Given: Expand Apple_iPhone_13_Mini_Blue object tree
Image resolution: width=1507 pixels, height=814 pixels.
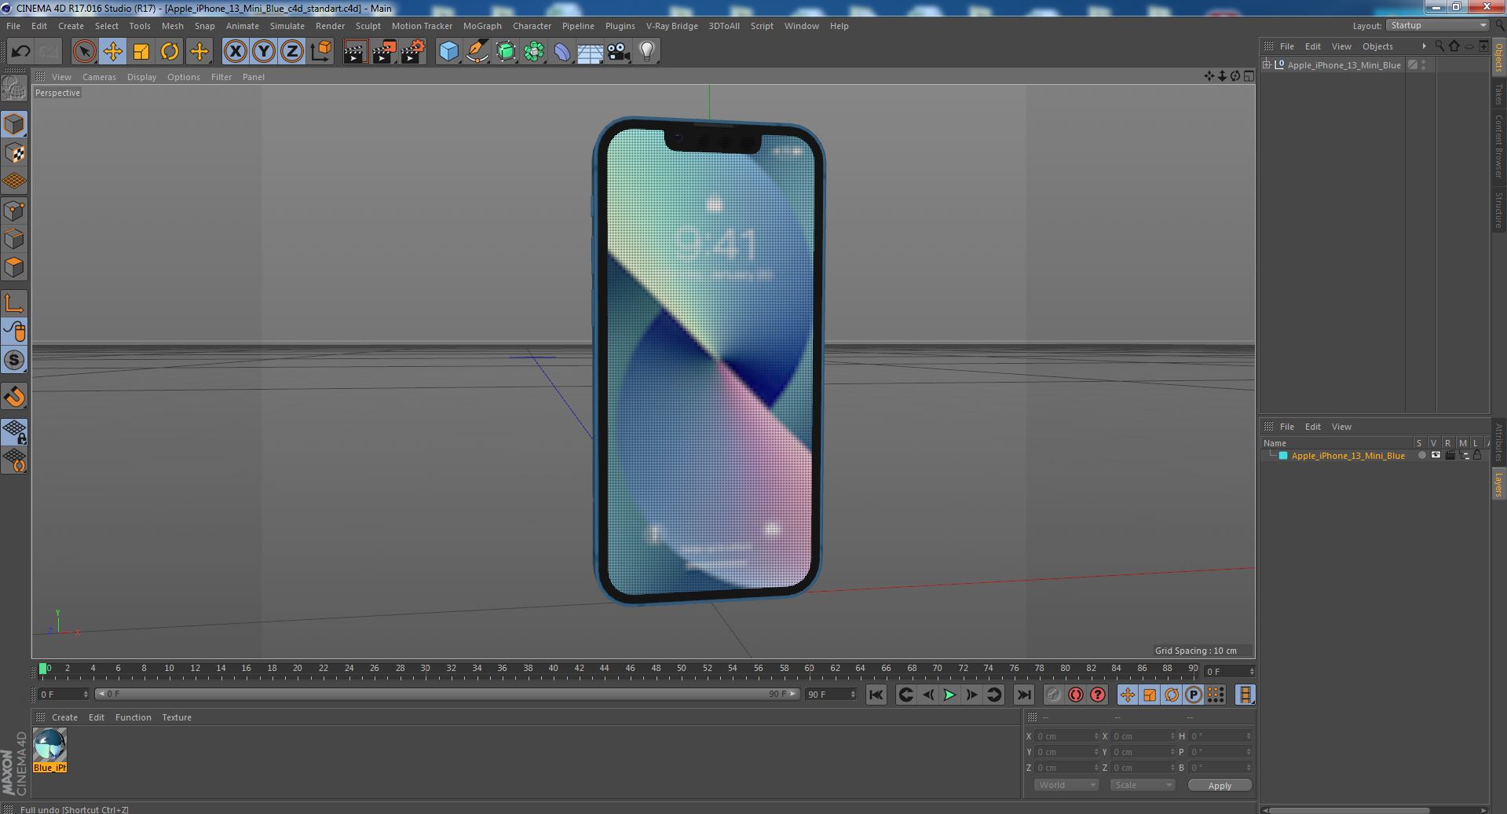Looking at the screenshot, I should 1267,65.
